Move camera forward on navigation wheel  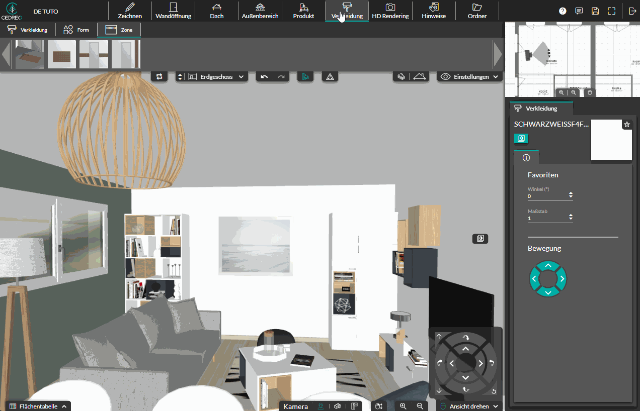coord(465,349)
